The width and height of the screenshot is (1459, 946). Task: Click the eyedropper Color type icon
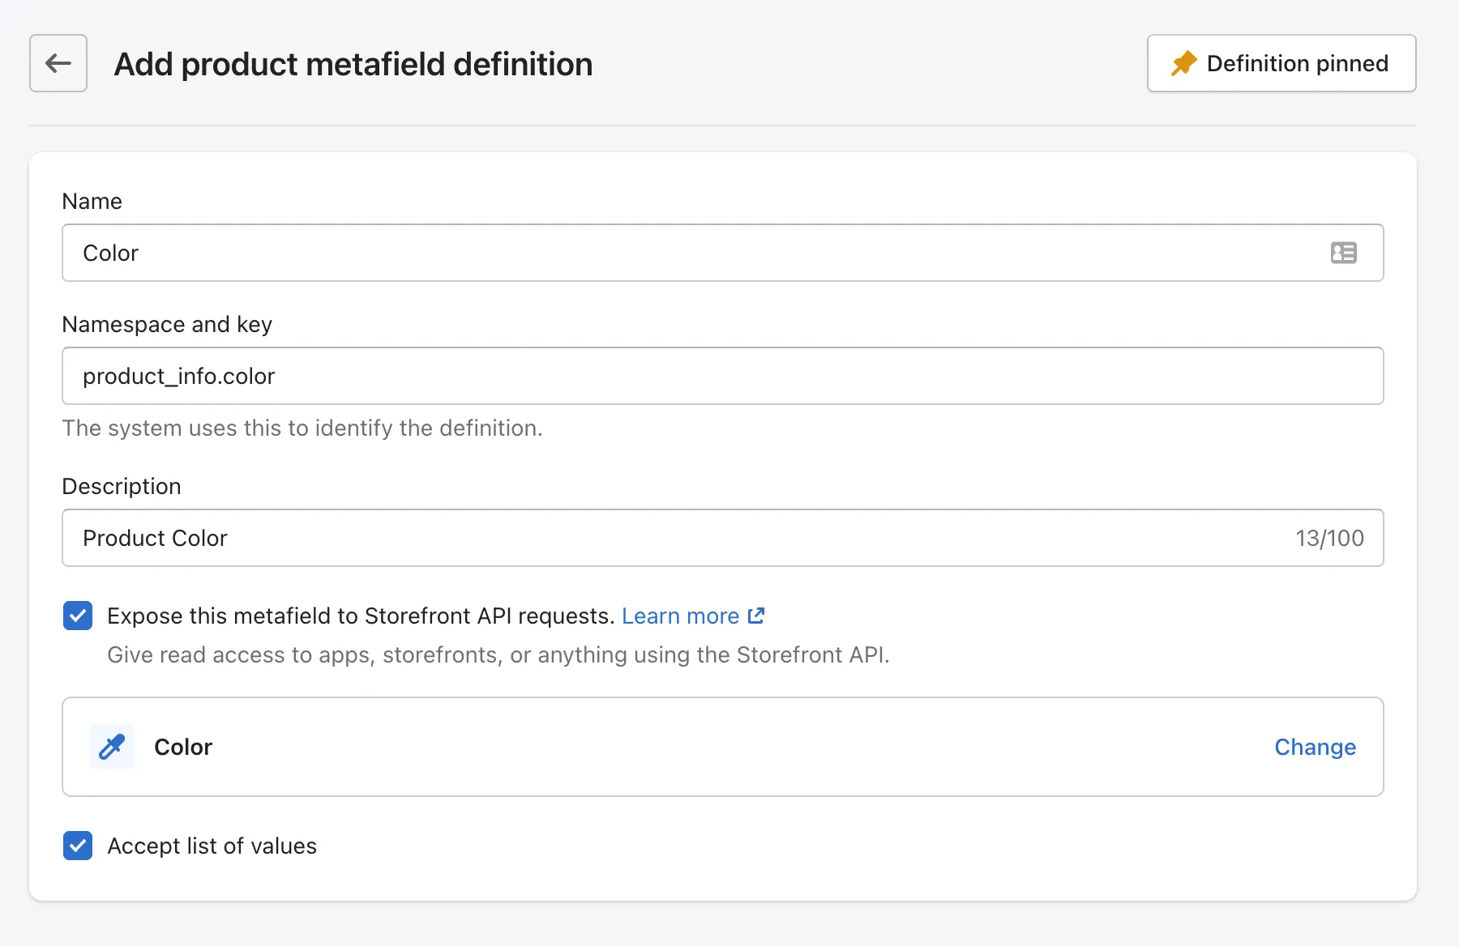click(112, 747)
